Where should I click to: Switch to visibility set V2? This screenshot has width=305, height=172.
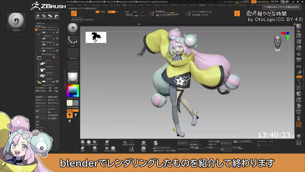(x=39, y=29)
